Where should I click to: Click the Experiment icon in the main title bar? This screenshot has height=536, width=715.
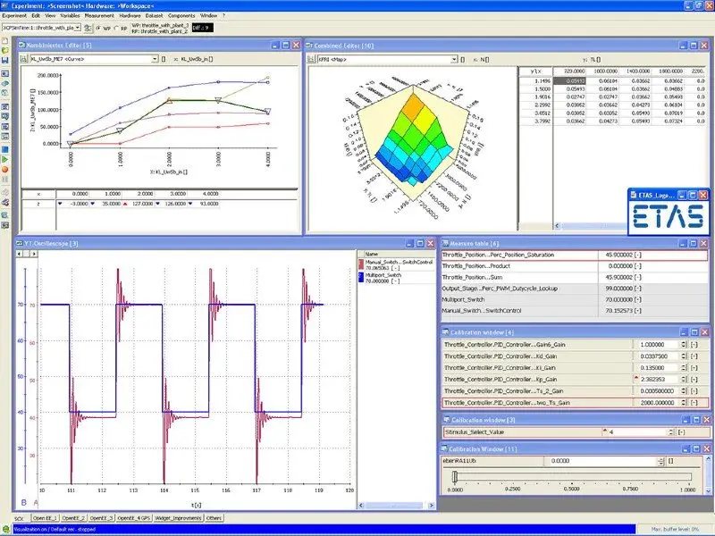pos(6,4)
